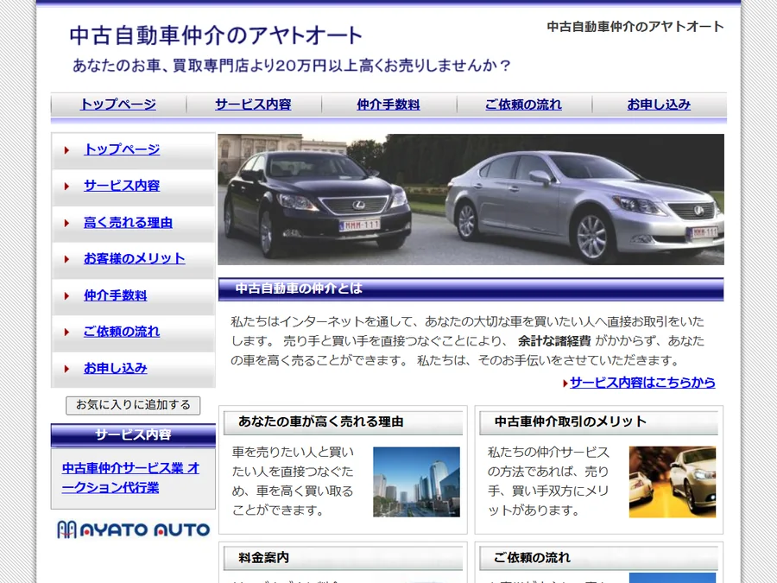Image resolution: width=777 pixels, height=583 pixels.
Task: Select 仲介手数料 in left sidebar menu
Action: pyautogui.click(x=116, y=295)
